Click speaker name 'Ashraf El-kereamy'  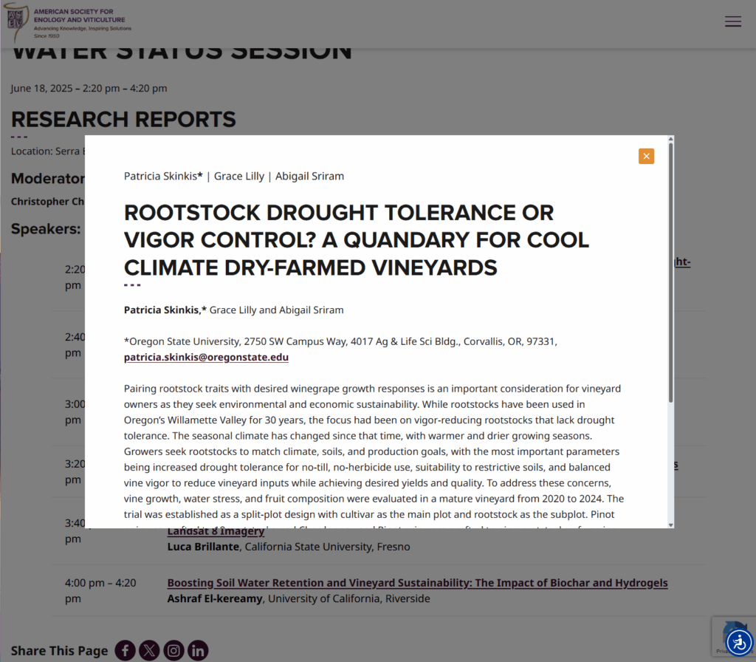coord(215,598)
